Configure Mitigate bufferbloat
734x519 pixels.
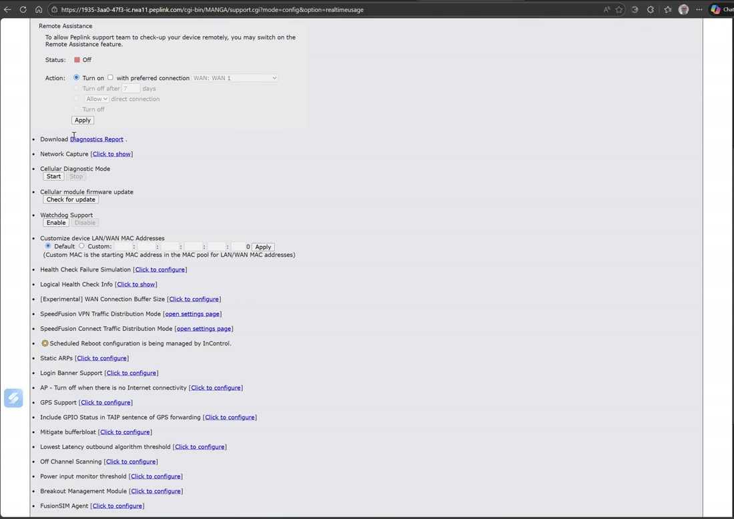point(125,432)
